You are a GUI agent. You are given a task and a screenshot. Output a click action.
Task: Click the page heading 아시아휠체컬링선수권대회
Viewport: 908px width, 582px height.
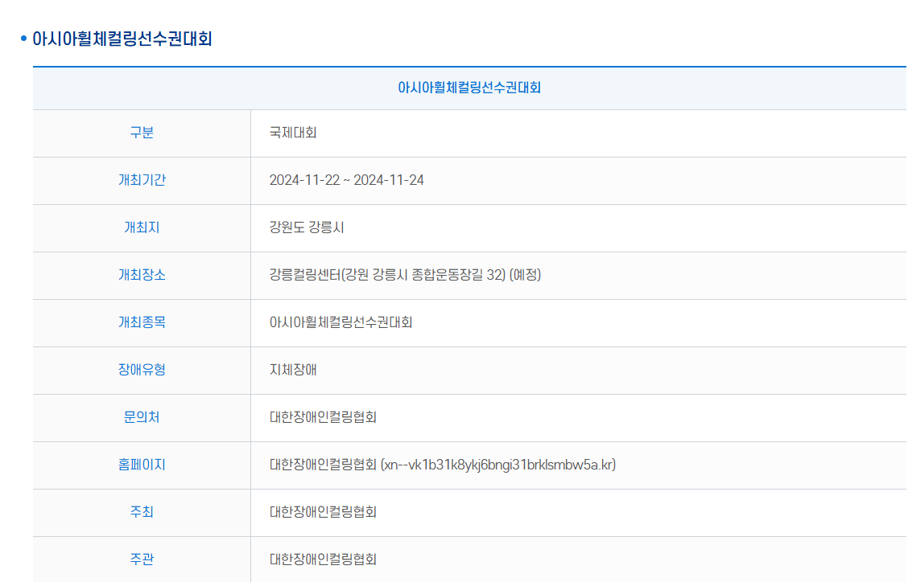coord(122,39)
